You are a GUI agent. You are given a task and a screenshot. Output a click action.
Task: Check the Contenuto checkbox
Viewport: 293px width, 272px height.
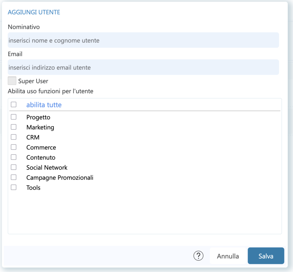click(14, 157)
